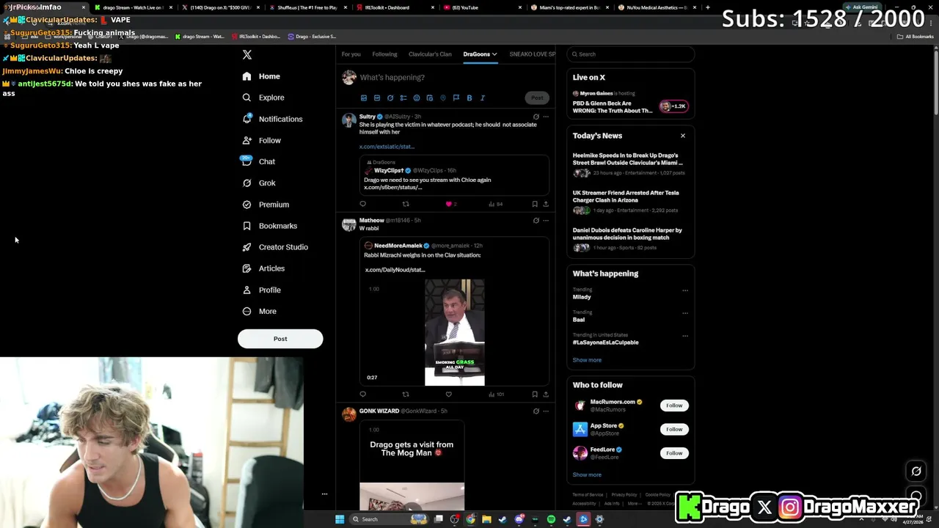Expand the DraGoons tab dropdown chevron
This screenshot has width=939, height=528.
tap(494, 54)
